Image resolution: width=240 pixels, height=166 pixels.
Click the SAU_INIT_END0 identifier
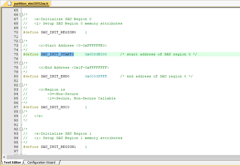coord(55,76)
